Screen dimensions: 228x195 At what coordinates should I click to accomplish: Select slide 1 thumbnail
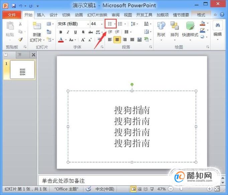22,70
